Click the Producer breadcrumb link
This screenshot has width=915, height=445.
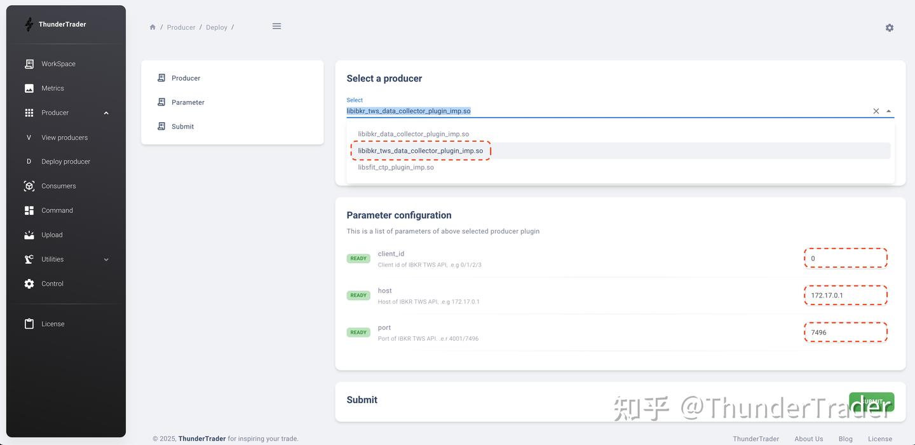coord(181,27)
